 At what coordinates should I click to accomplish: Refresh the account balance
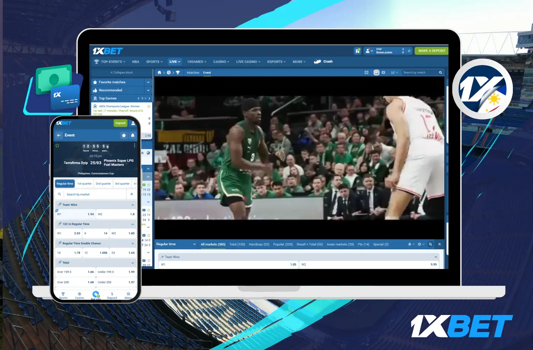pyautogui.click(x=409, y=51)
